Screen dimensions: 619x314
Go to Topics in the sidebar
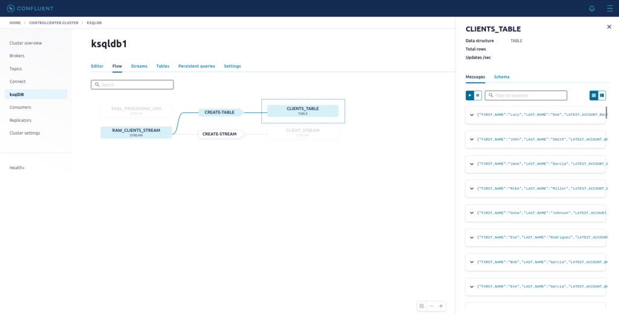coord(16,69)
